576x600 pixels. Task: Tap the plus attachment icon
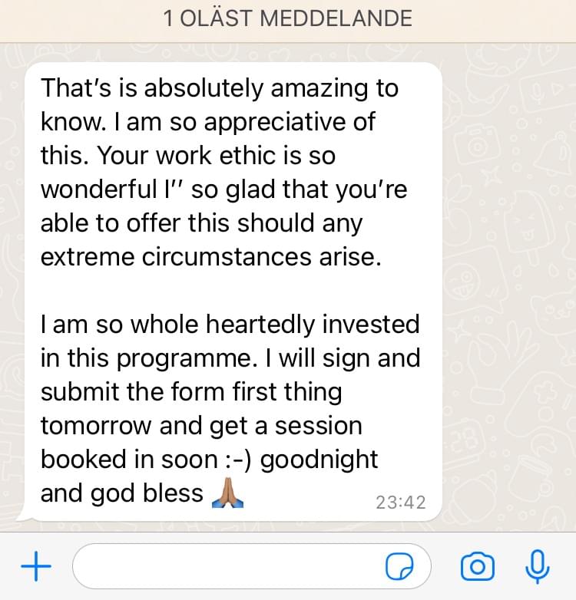(35, 568)
